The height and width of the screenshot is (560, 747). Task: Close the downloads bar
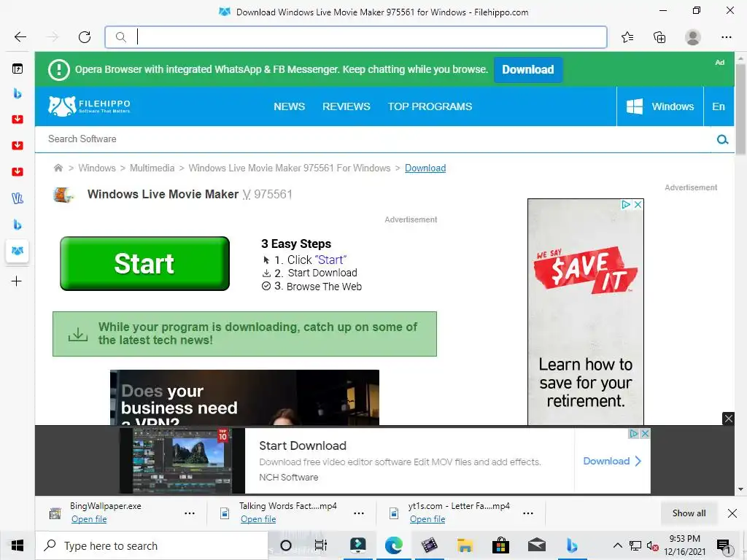pyautogui.click(x=732, y=513)
